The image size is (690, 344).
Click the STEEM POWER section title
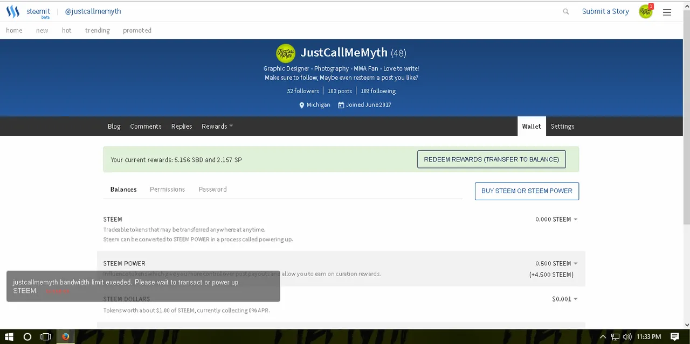tap(124, 264)
